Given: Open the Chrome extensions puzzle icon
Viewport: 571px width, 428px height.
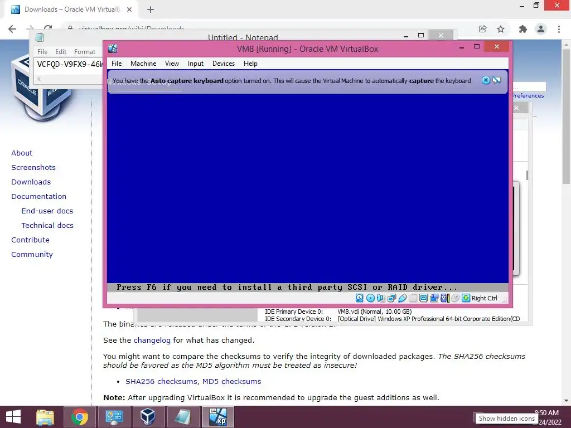Looking at the screenshot, I should coord(523,29).
